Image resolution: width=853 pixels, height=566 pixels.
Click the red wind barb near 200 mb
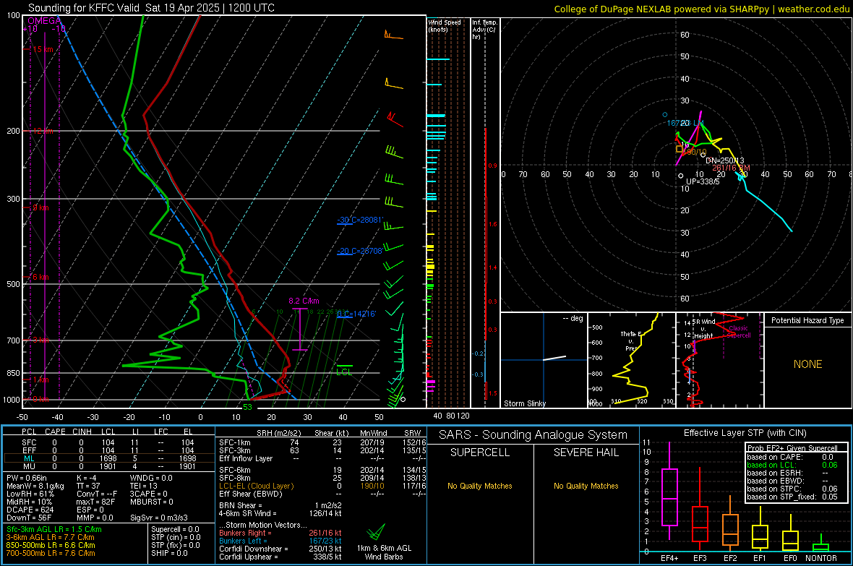click(395, 119)
